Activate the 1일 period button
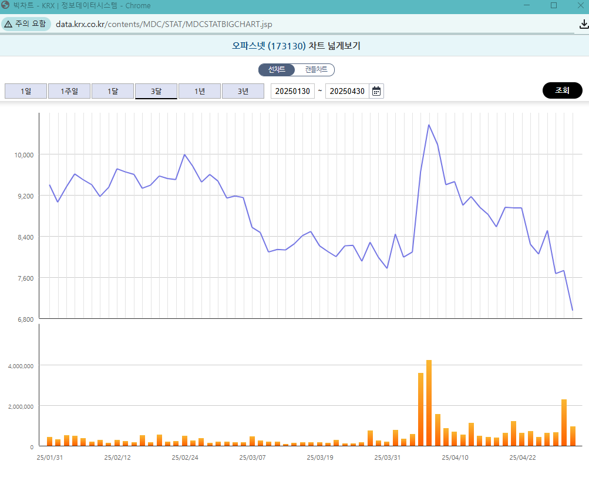 pyautogui.click(x=25, y=90)
